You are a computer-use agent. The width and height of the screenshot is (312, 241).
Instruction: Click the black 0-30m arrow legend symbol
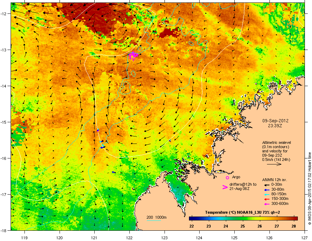pos(267,185)
